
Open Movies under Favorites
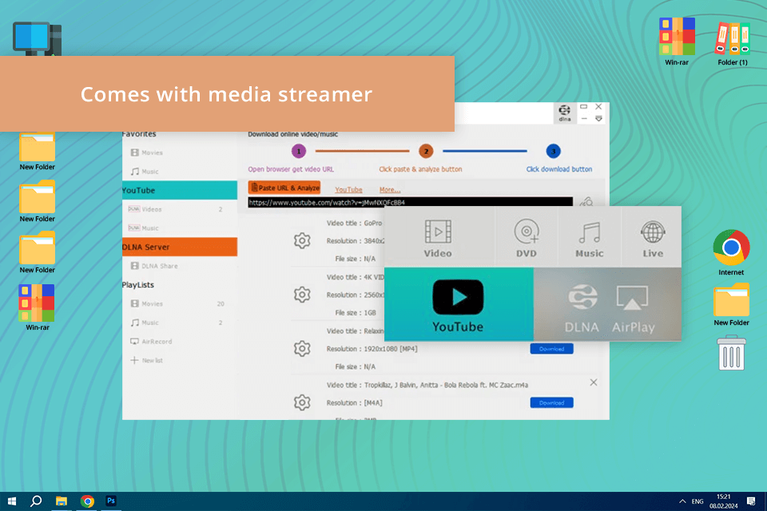point(147,153)
